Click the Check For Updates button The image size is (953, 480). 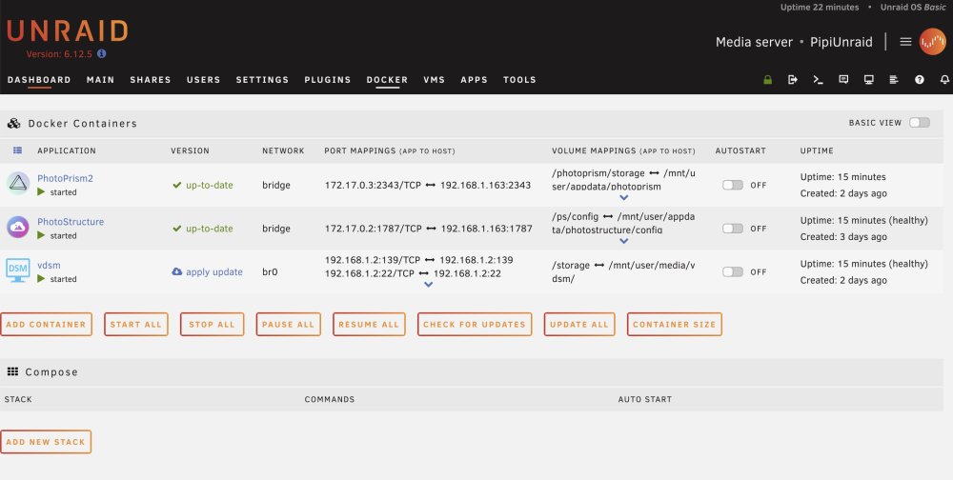tap(475, 325)
